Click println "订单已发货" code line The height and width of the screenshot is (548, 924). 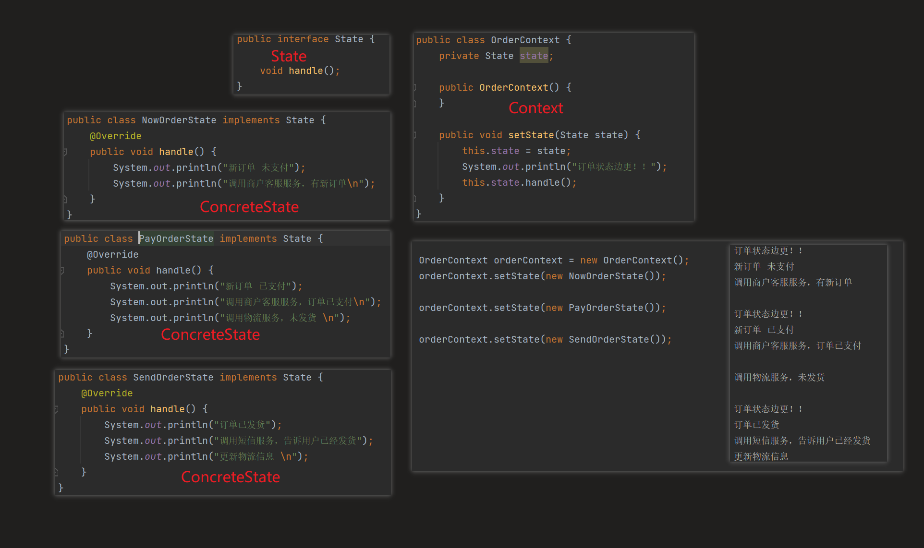(193, 425)
